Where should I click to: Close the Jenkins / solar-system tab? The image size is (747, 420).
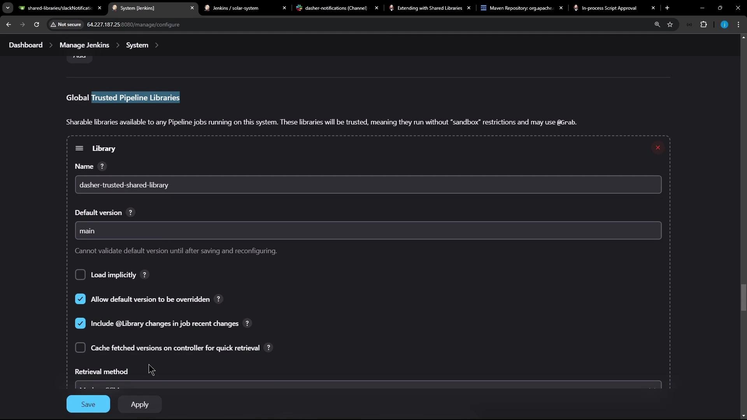(x=284, y=8)
